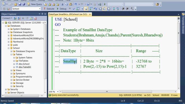Viewport: 185px width, 104px height.
Task: Expand the dbo.TableBit table node
Action: (x=14, y=67)
